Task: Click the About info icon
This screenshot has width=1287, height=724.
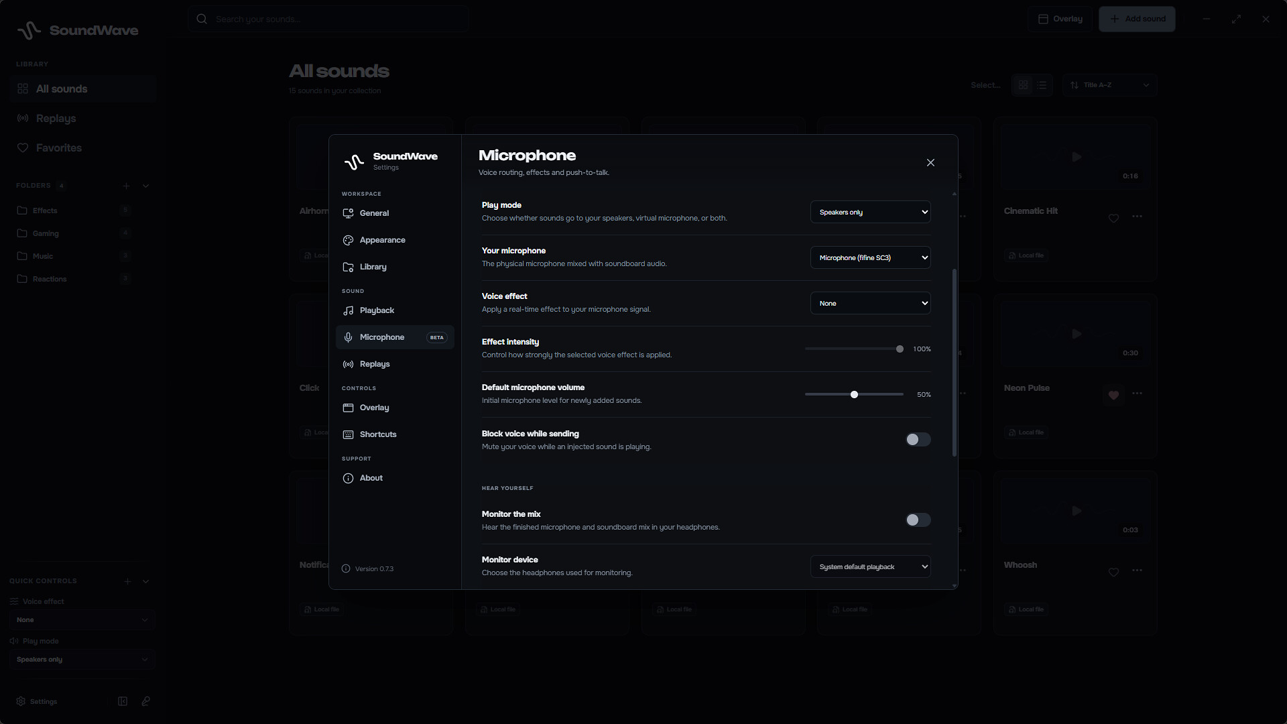Action: (x=348, y=478)
